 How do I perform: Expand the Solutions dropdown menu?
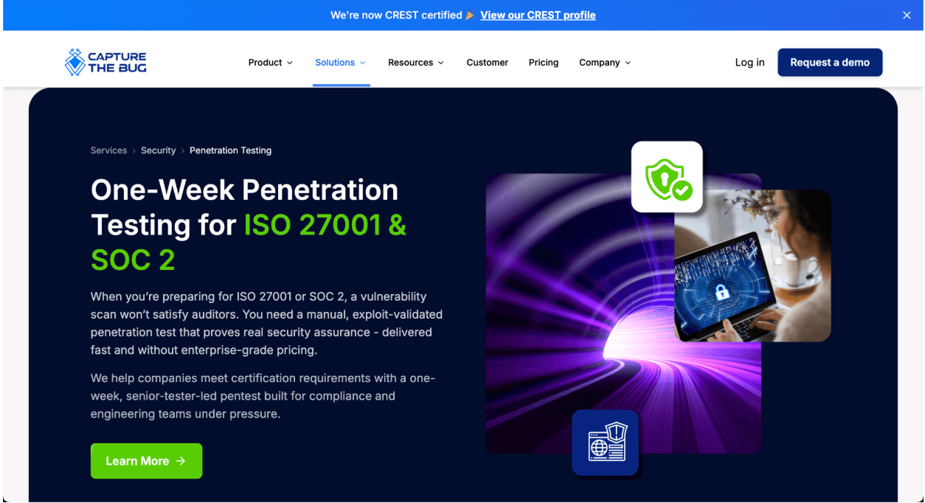[341, 63]
